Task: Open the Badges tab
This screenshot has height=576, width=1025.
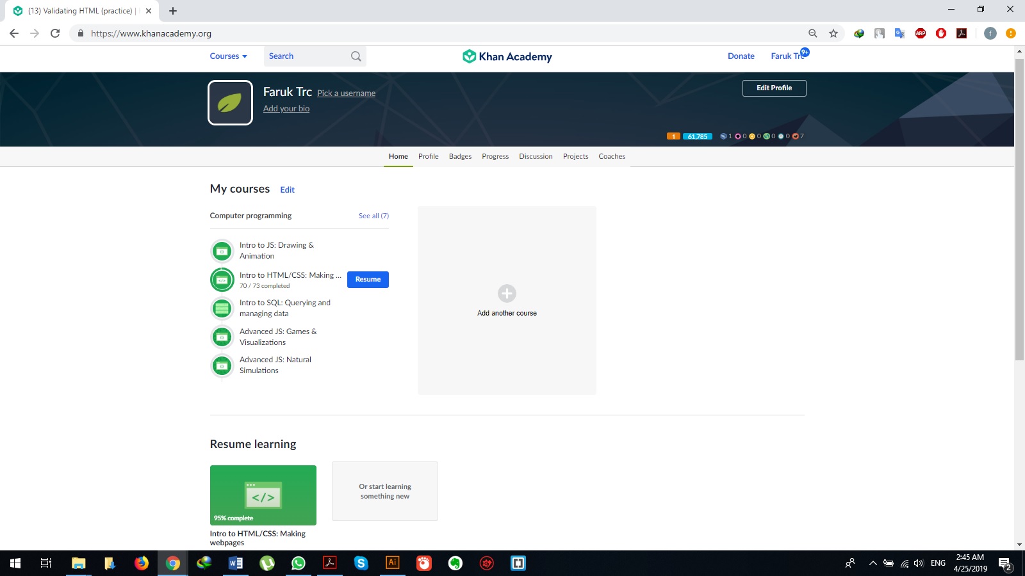Action: 460,156
